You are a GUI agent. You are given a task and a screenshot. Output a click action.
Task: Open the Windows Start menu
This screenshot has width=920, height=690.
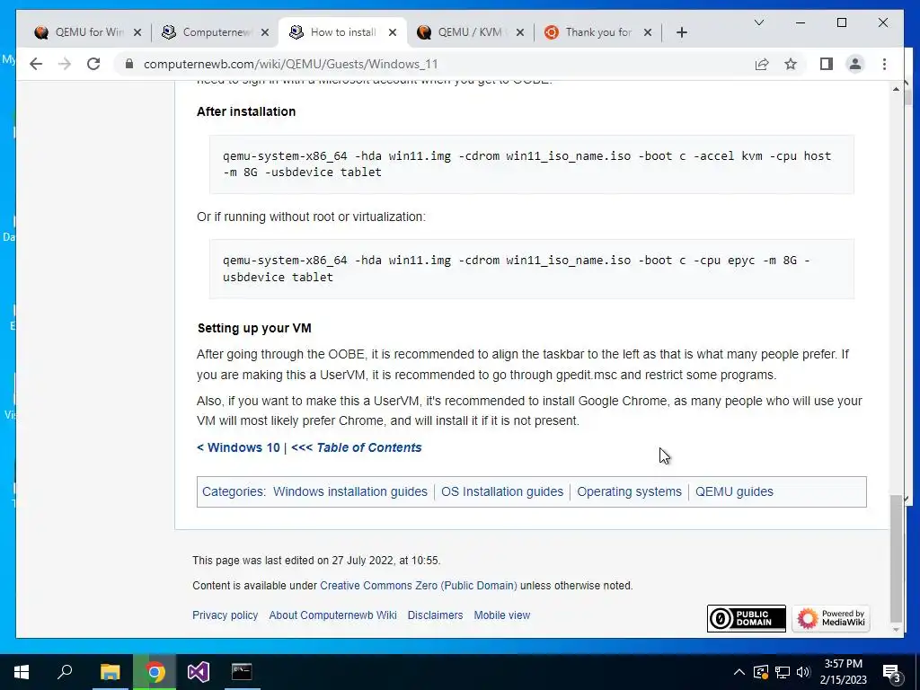[x=22, y=672]
